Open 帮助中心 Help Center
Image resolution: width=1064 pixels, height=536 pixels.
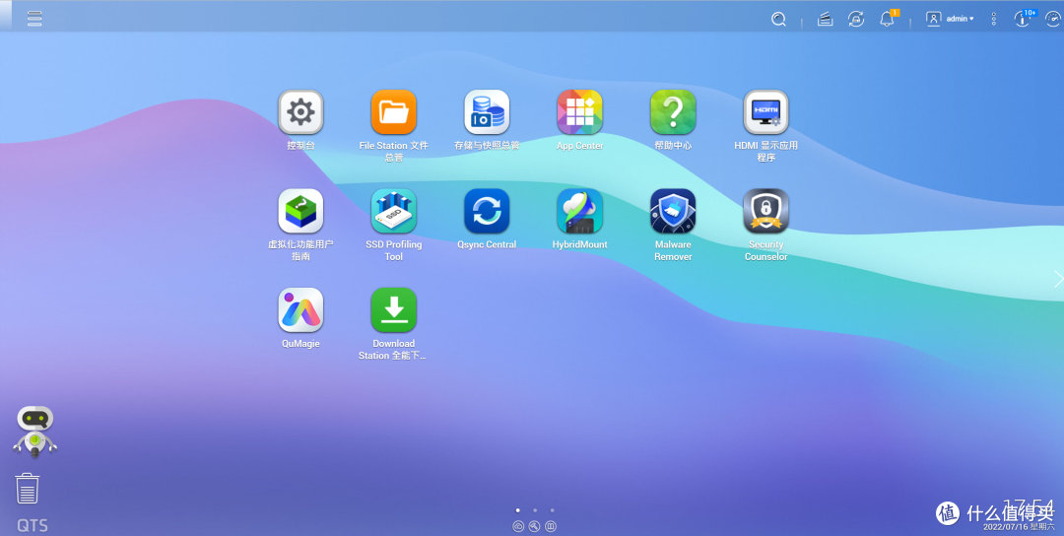pos(673,112)
